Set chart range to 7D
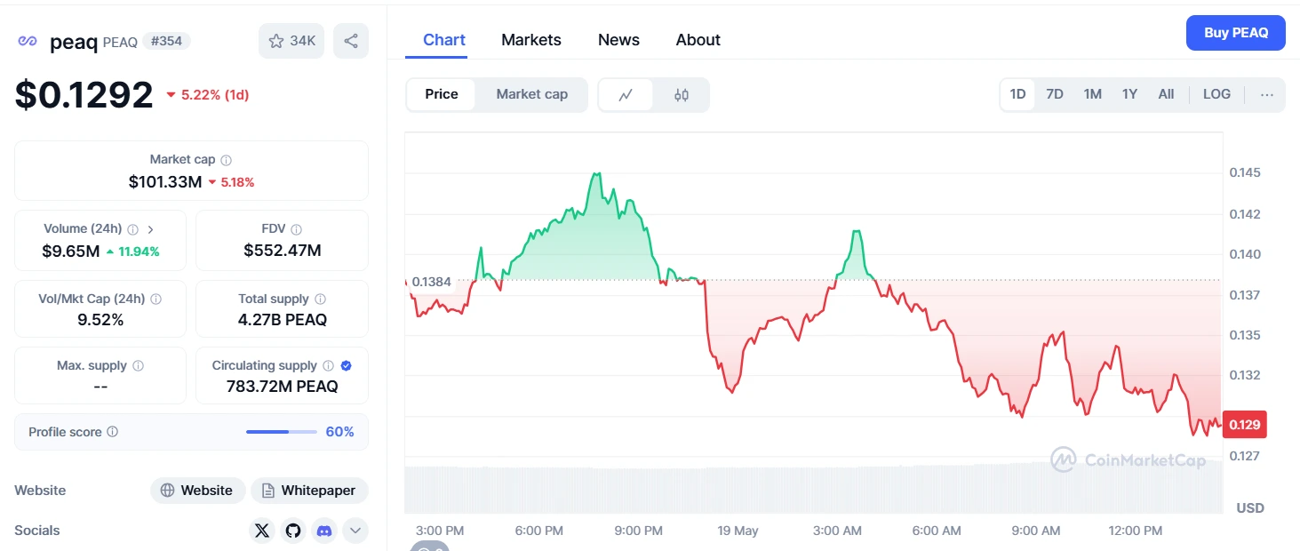 click(1055, 94)
